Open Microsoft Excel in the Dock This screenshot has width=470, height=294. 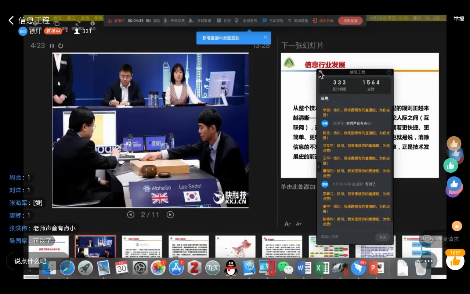(322, 268)
